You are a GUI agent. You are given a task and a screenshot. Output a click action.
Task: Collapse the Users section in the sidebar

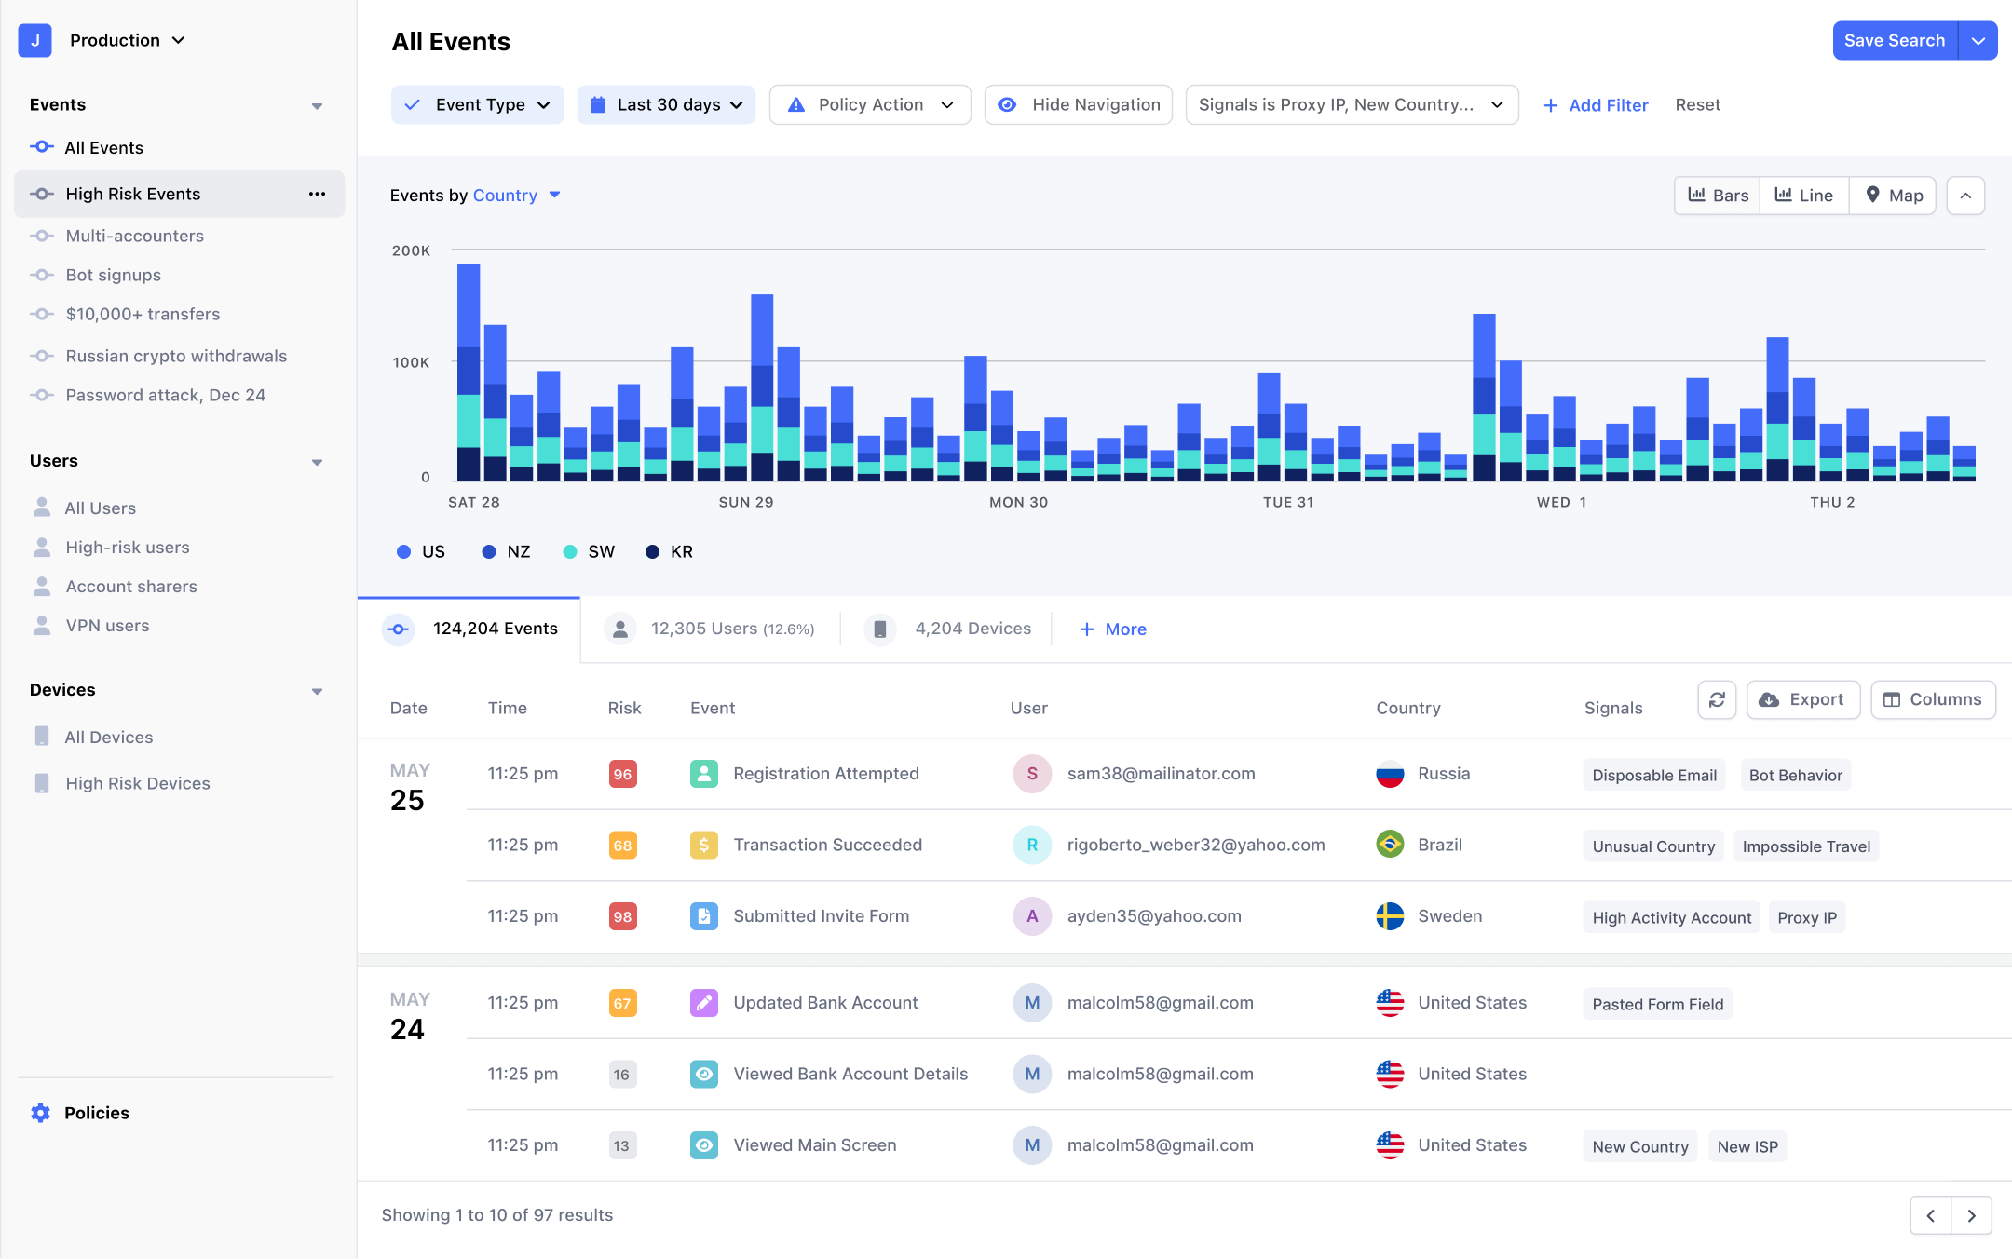[317, 462]
